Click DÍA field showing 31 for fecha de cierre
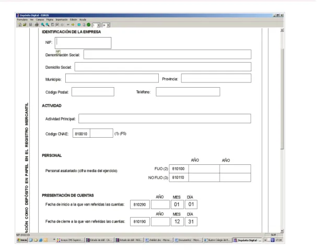 tap(191, 222)
